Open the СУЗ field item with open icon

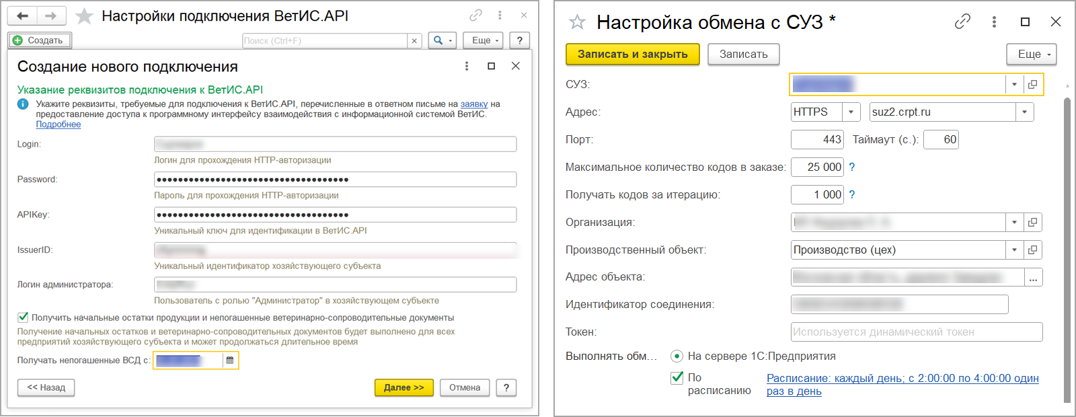point(1032,84)
